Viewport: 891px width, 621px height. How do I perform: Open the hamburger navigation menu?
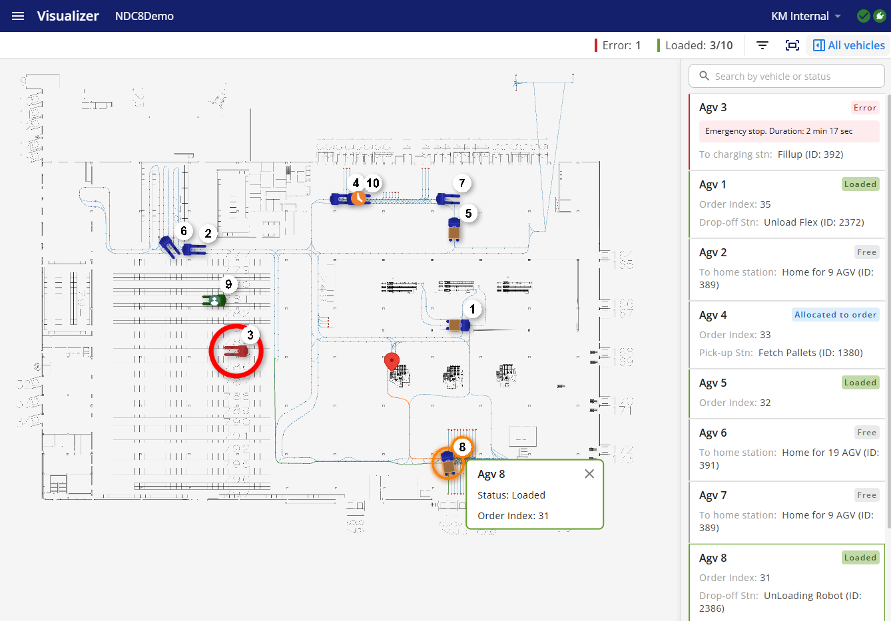pyautogui.click(x=18, y=16)
